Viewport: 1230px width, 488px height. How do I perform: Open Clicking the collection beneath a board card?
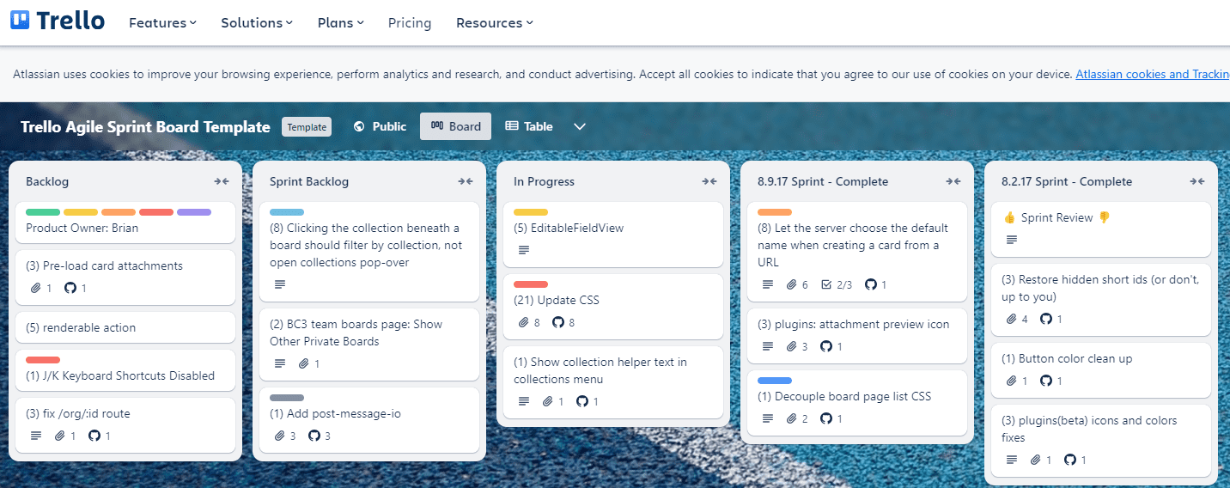pos(369,252)
